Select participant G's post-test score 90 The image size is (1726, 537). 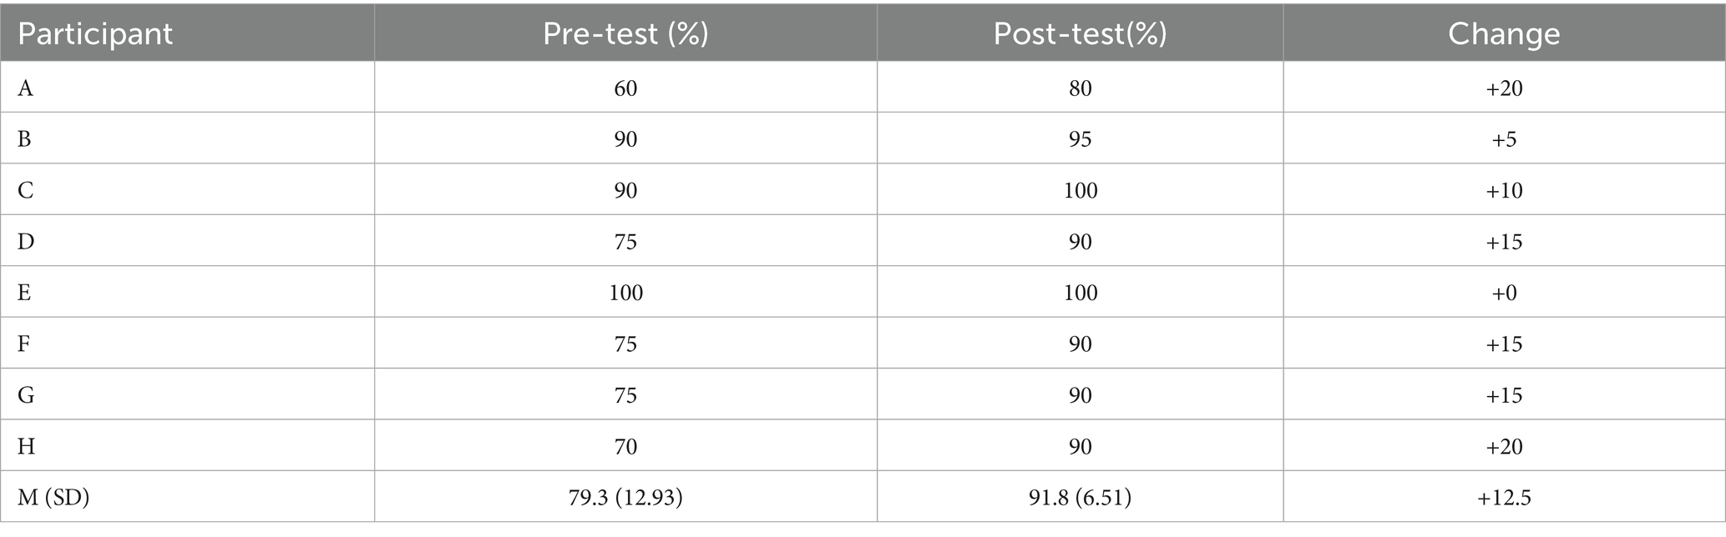point(1080,395)
